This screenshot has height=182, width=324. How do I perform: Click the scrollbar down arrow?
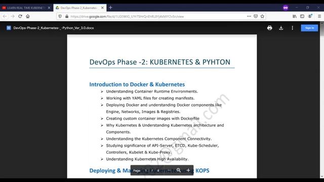[322, 176]
